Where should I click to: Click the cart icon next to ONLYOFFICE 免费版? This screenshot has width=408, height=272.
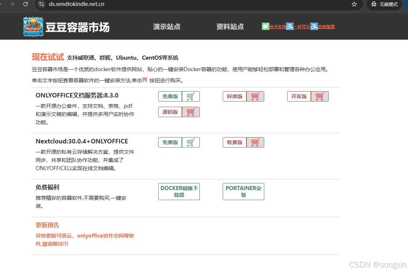tap(191, 96)
